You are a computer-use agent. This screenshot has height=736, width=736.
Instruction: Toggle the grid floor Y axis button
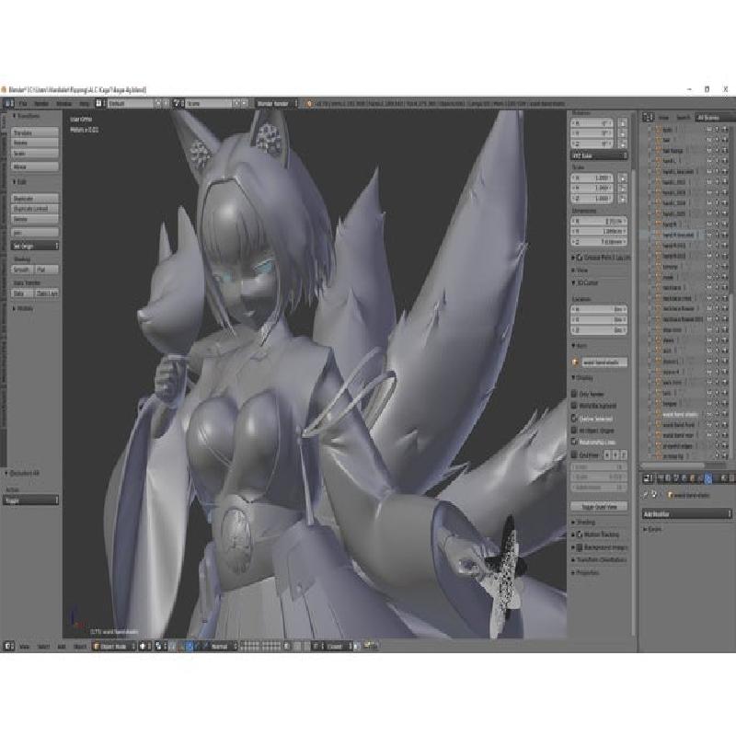pyautogui.click(x=615, y=454)
